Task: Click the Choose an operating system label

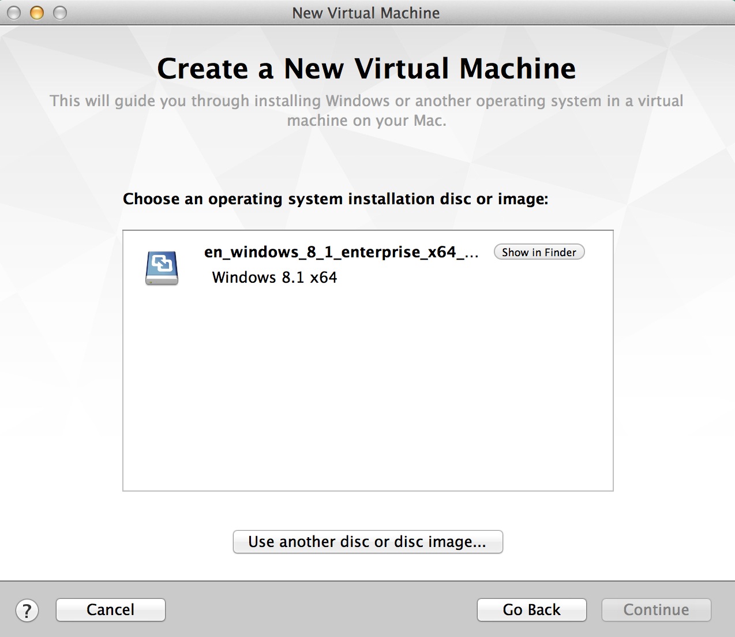Action: coord(335,199)
